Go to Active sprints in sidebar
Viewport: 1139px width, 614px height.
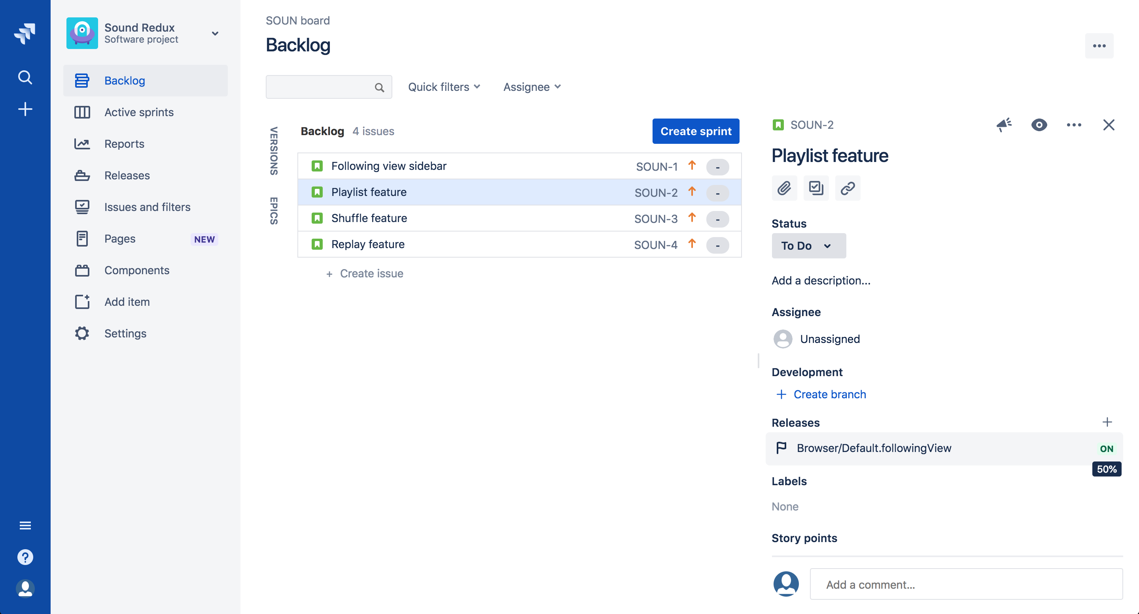pyautogui.click(x=139, y=112)
